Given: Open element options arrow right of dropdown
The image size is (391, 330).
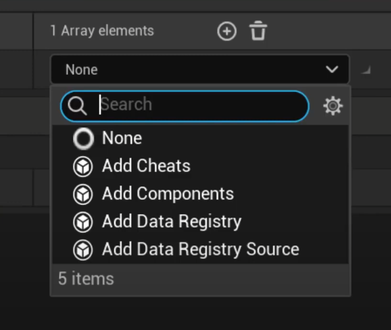Looking at the screenshot, I should tap(366, 70).
